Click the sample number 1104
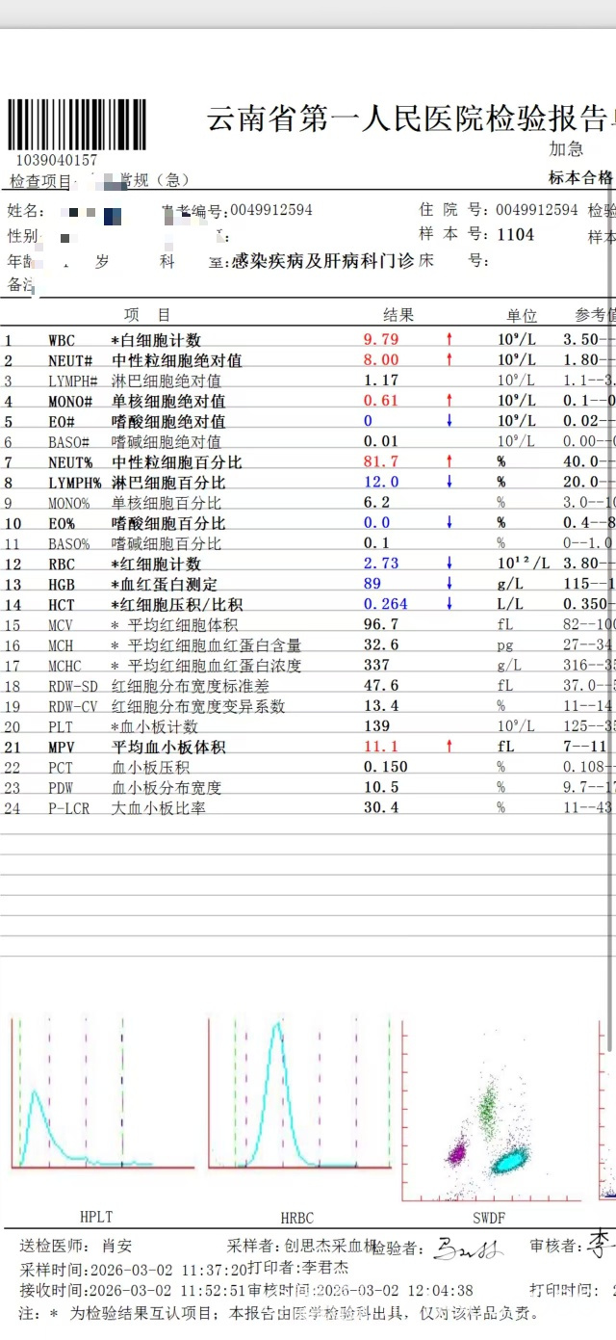The width and height of the screenshot is (616, 1340). [x=515, y=235]
